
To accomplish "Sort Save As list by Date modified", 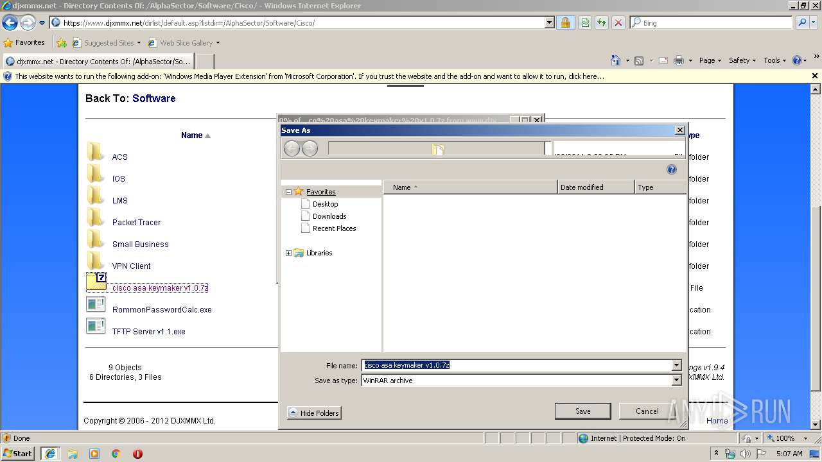I will pos(596,187).
